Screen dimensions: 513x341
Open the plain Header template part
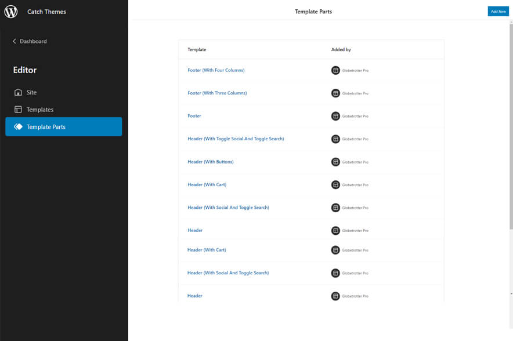195,230
